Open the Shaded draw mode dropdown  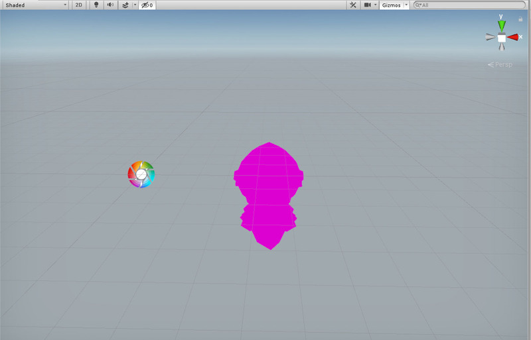tap(35, 5)
